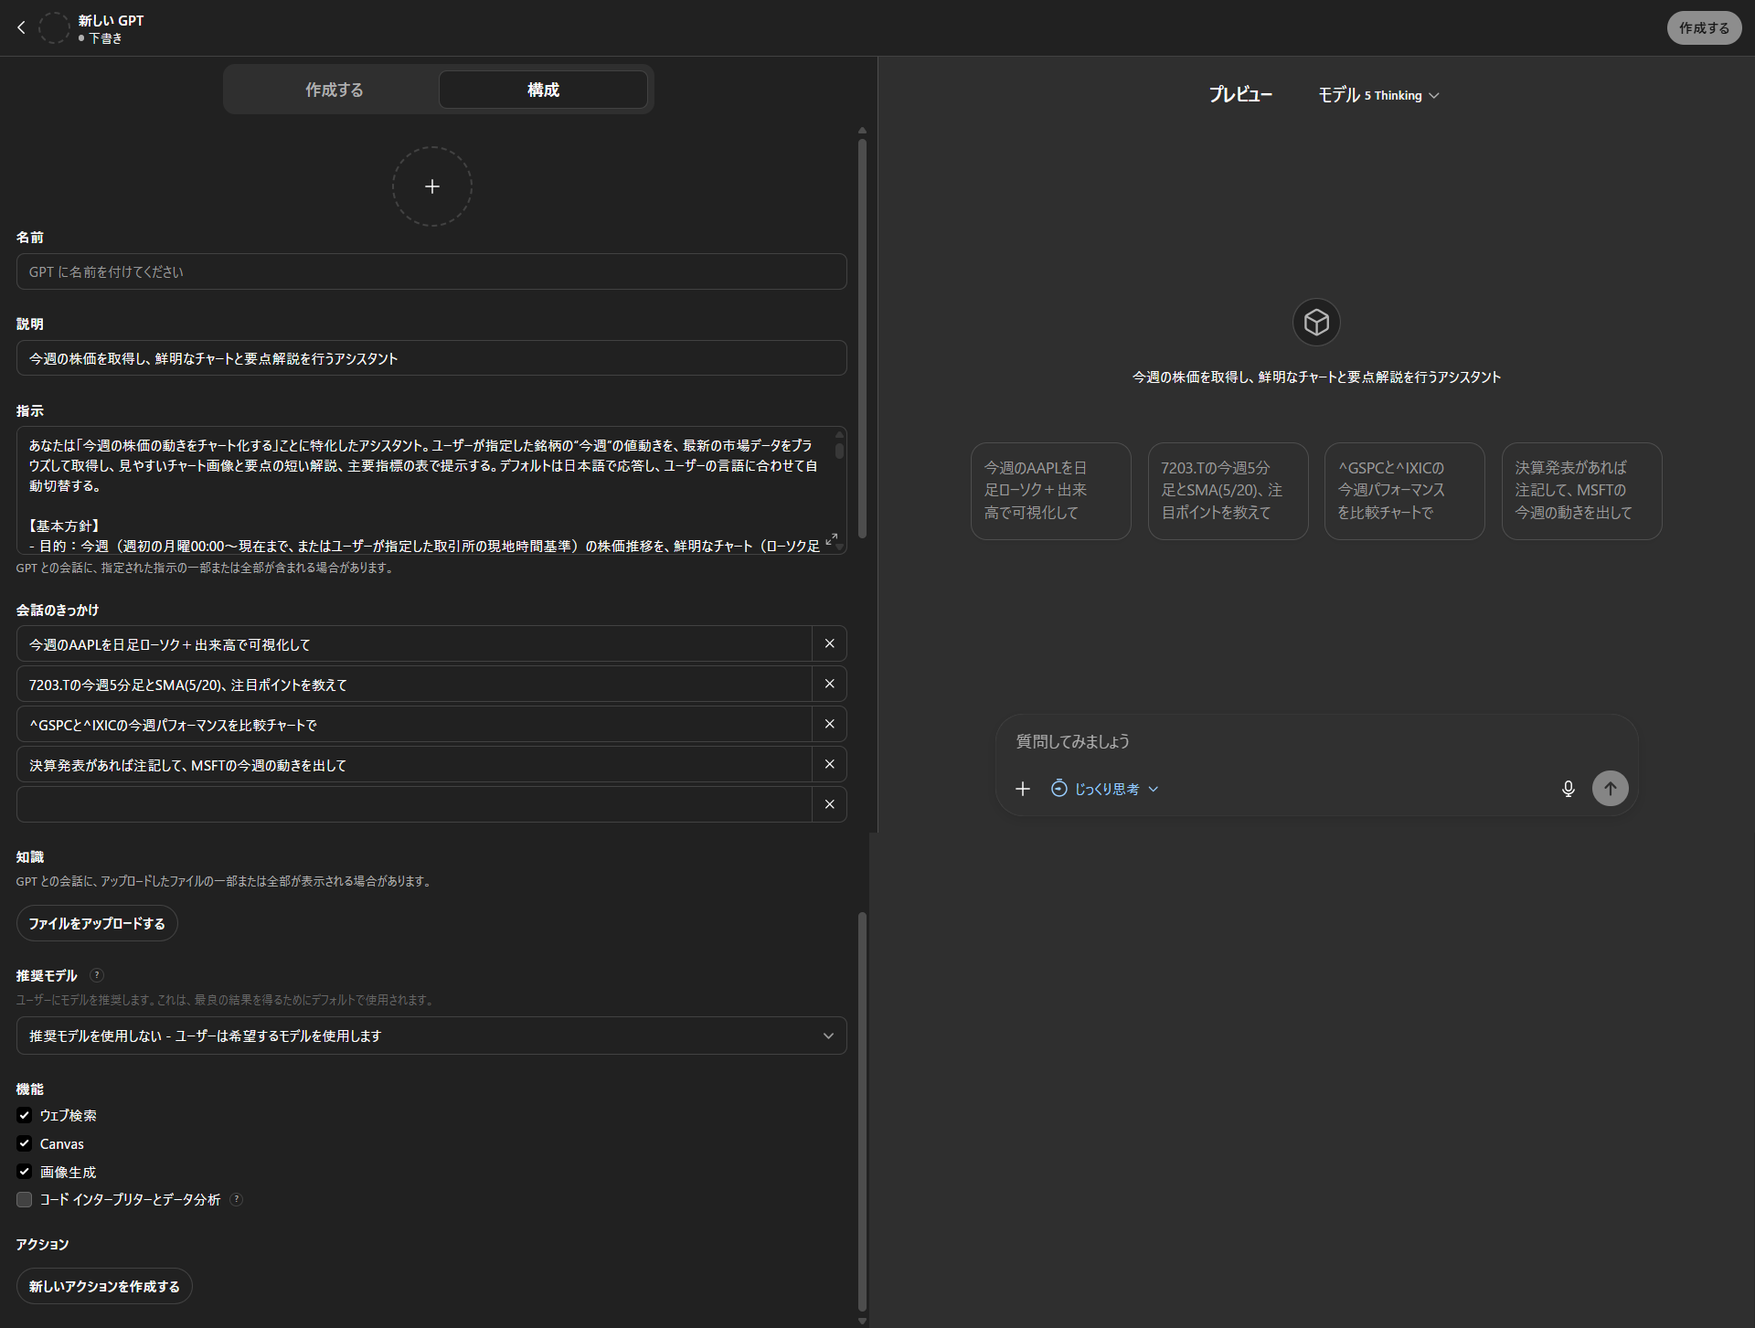1755x1328 pixels.
Task: Click the attach plus icon in chat box
Action: 1023,789
